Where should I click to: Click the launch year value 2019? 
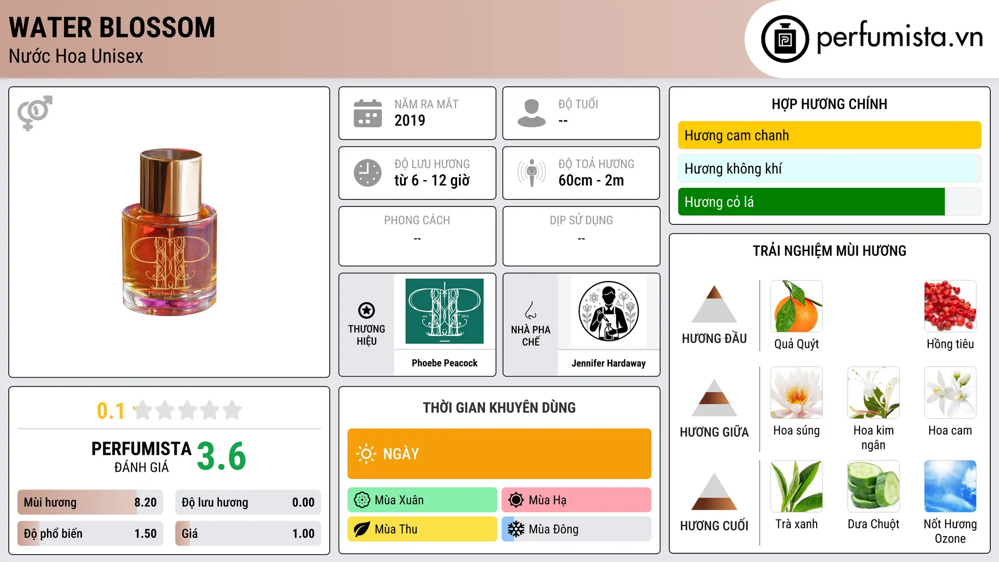pyautogui.click(x=410, y=120)
